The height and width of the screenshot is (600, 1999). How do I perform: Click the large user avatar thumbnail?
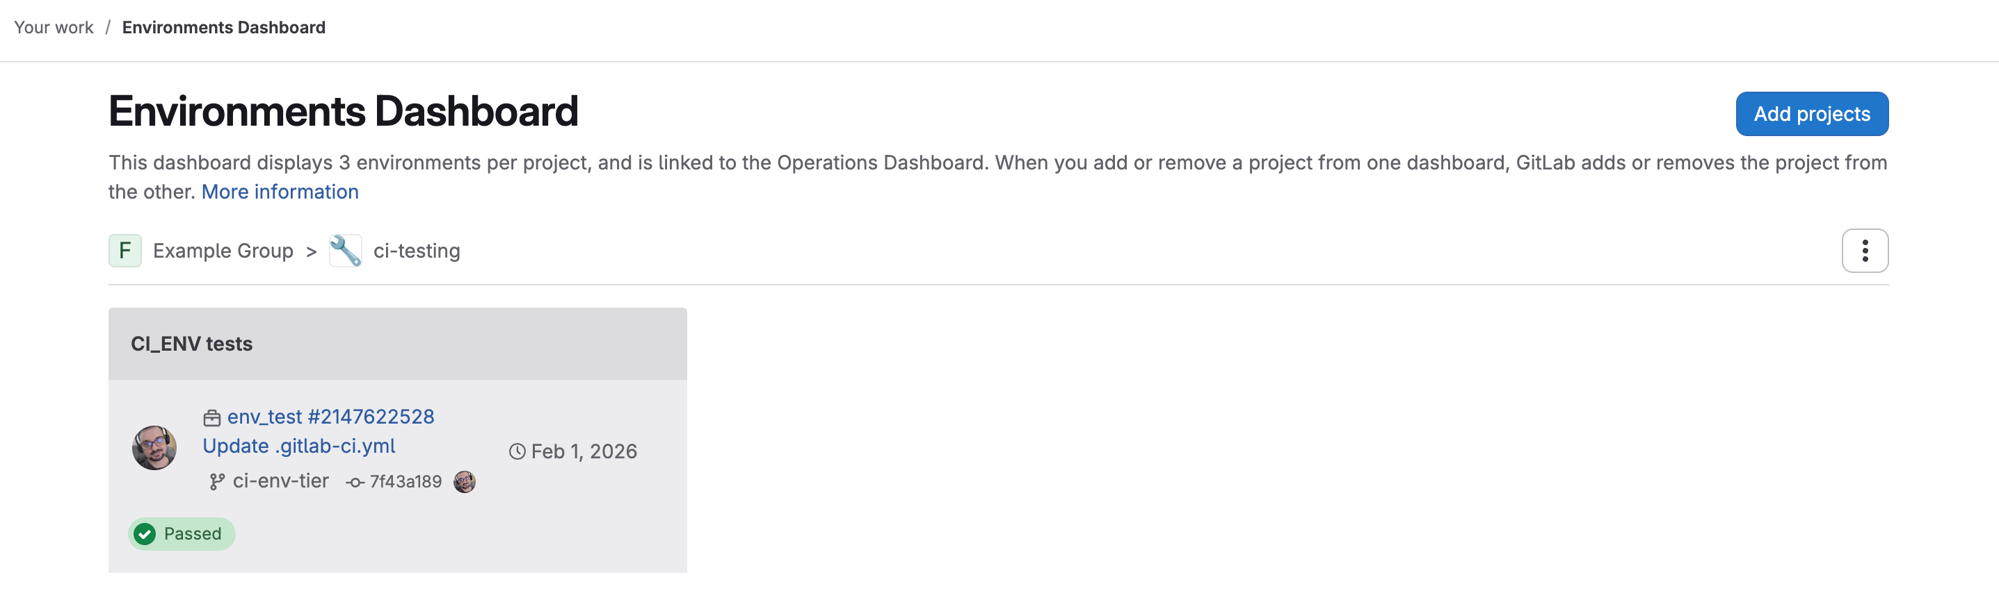coord(154,447)
